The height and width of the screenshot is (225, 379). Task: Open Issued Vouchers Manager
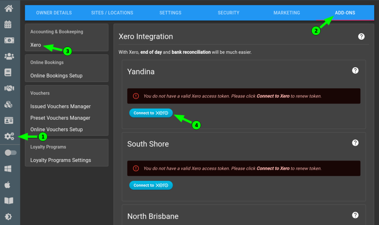pos(60,106)
